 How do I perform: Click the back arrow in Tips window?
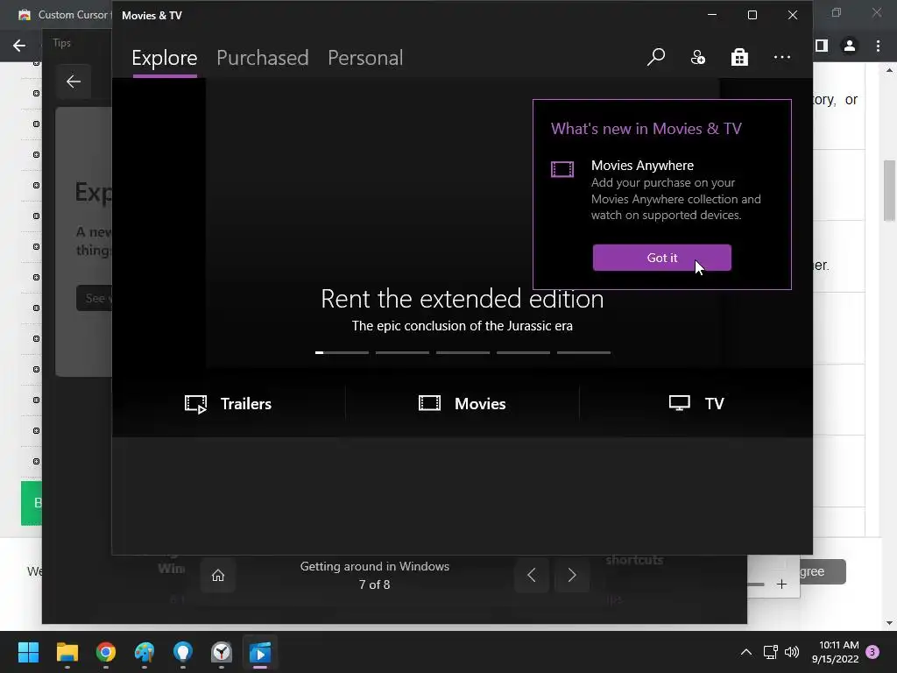tap(74, 81)
